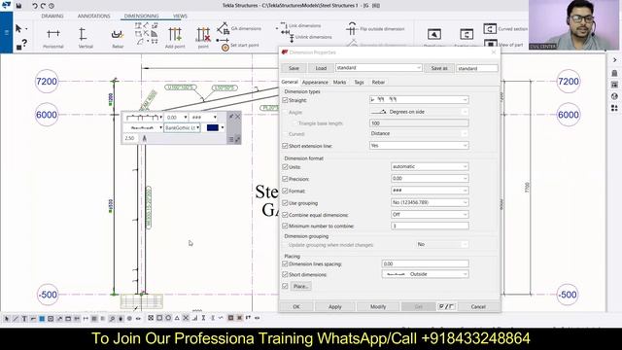The height and width of the screenshot is (350, 622).
Task: Switch to the ANNOTATIONS ribbon tab
Action: (94, 16)
